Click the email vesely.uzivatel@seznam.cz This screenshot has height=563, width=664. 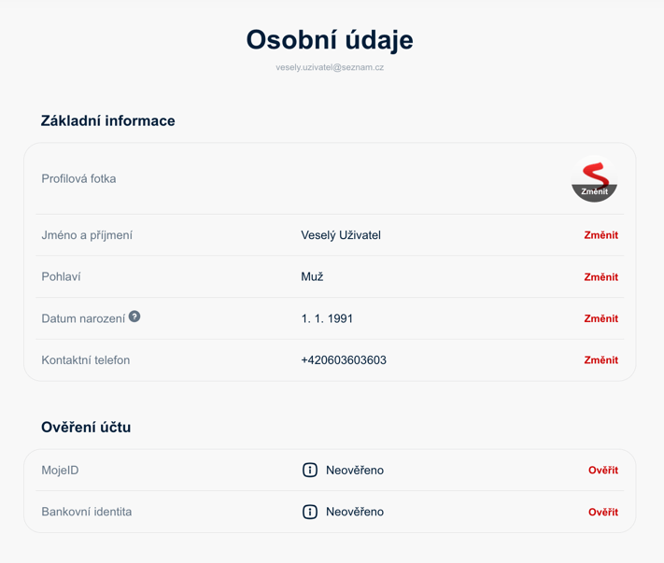tap(330, 67)
